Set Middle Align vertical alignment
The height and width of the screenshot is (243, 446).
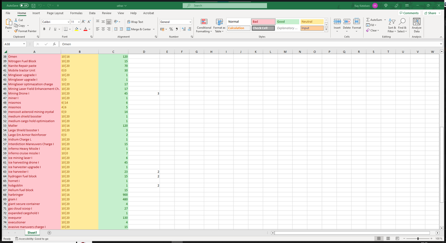click(x=103, y=22)
